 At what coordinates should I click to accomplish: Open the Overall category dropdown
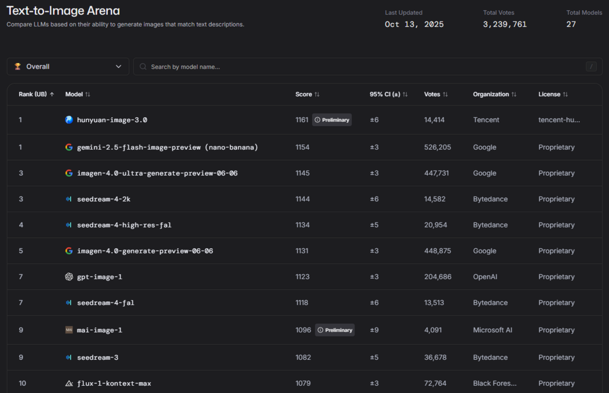pos(68,66)
